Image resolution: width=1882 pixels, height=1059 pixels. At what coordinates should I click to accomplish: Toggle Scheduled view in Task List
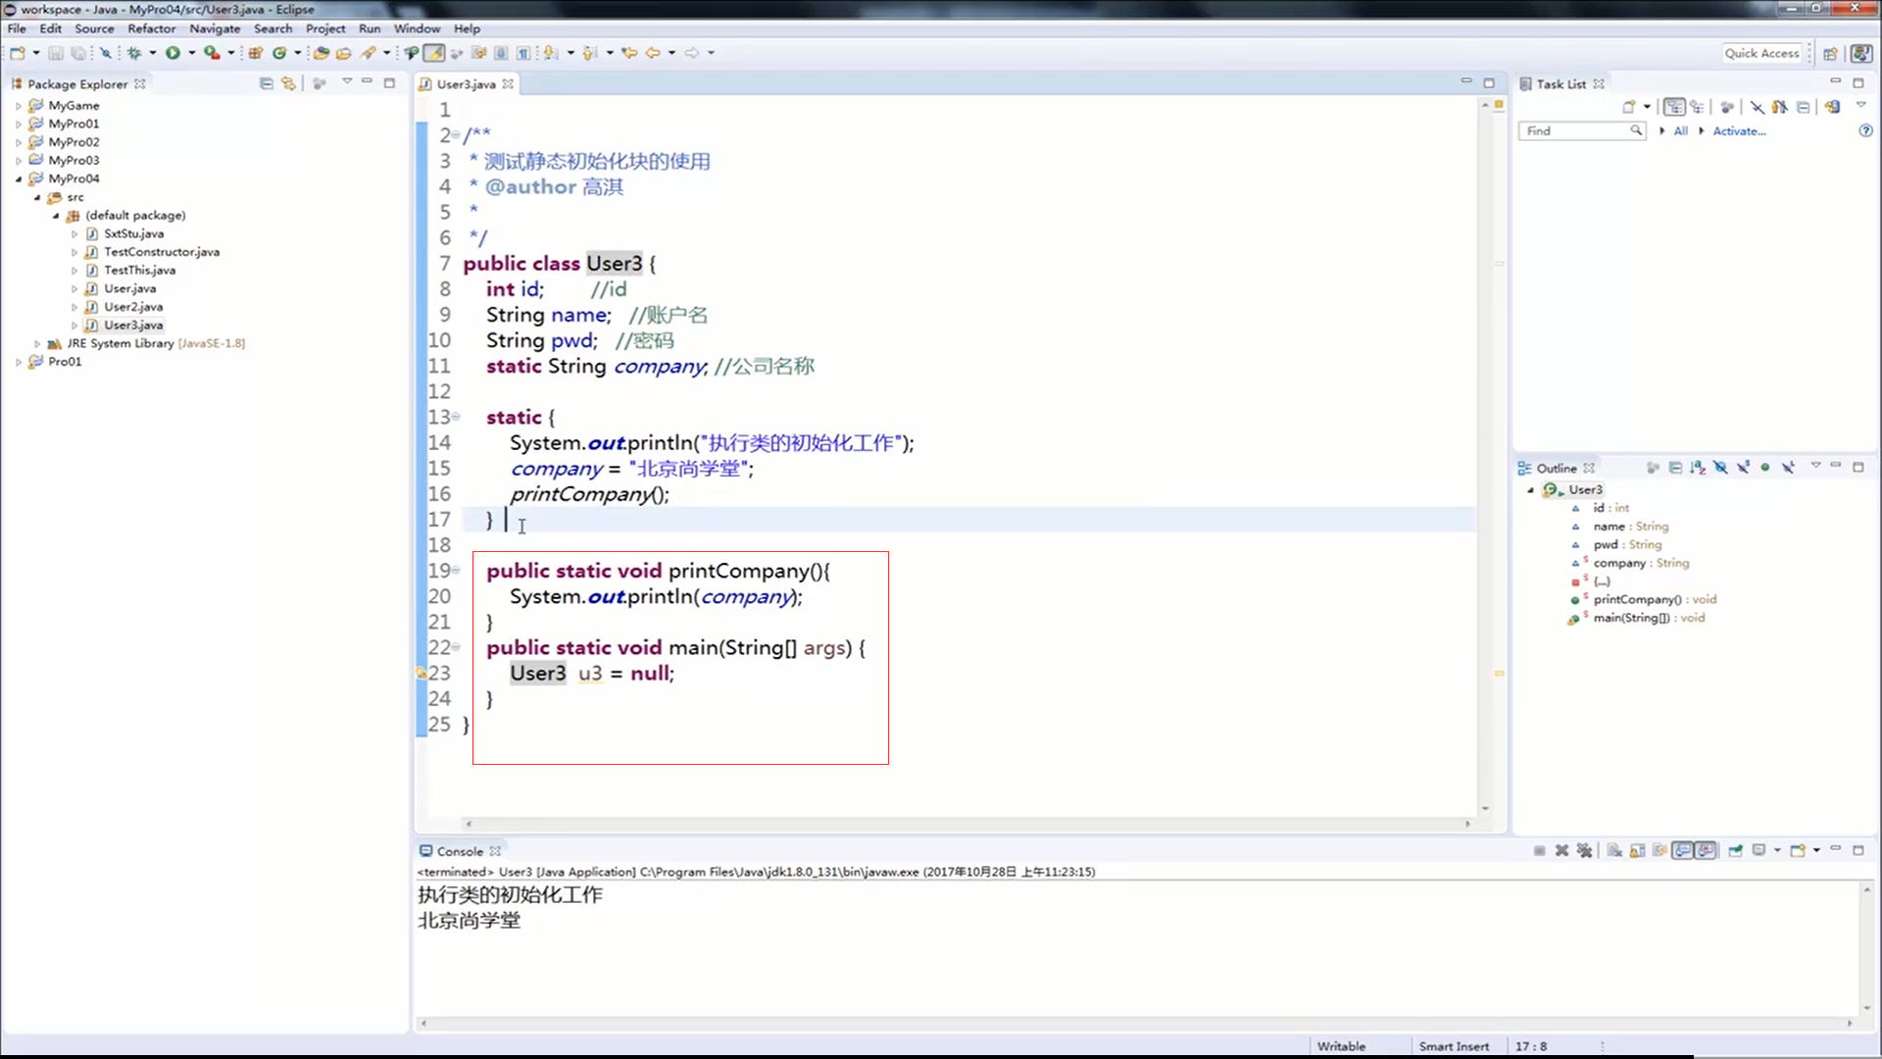point(1697,106)
